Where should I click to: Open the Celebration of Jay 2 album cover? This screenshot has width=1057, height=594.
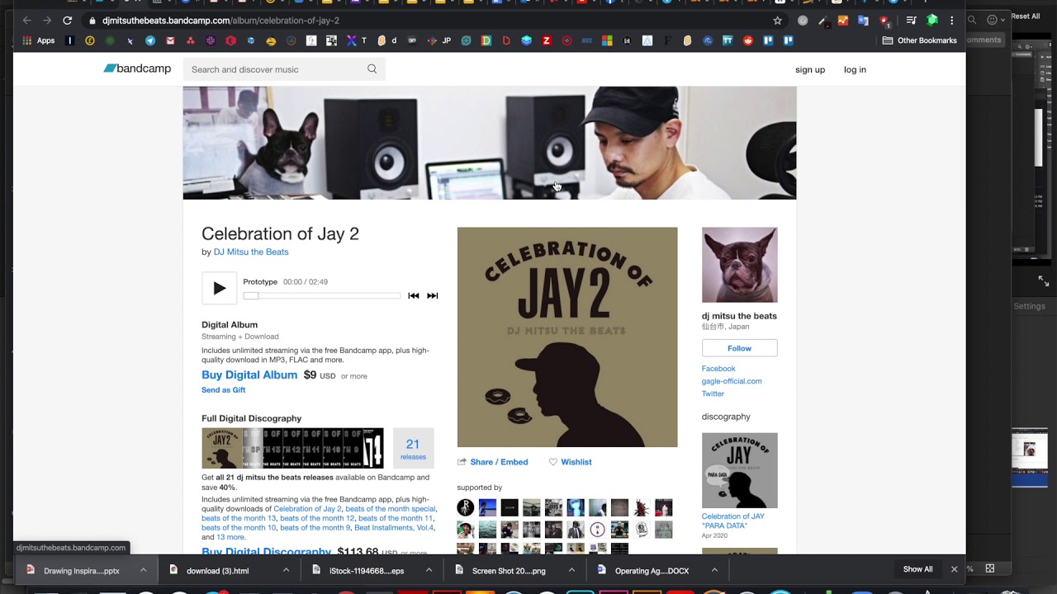[x=567, y=337]
